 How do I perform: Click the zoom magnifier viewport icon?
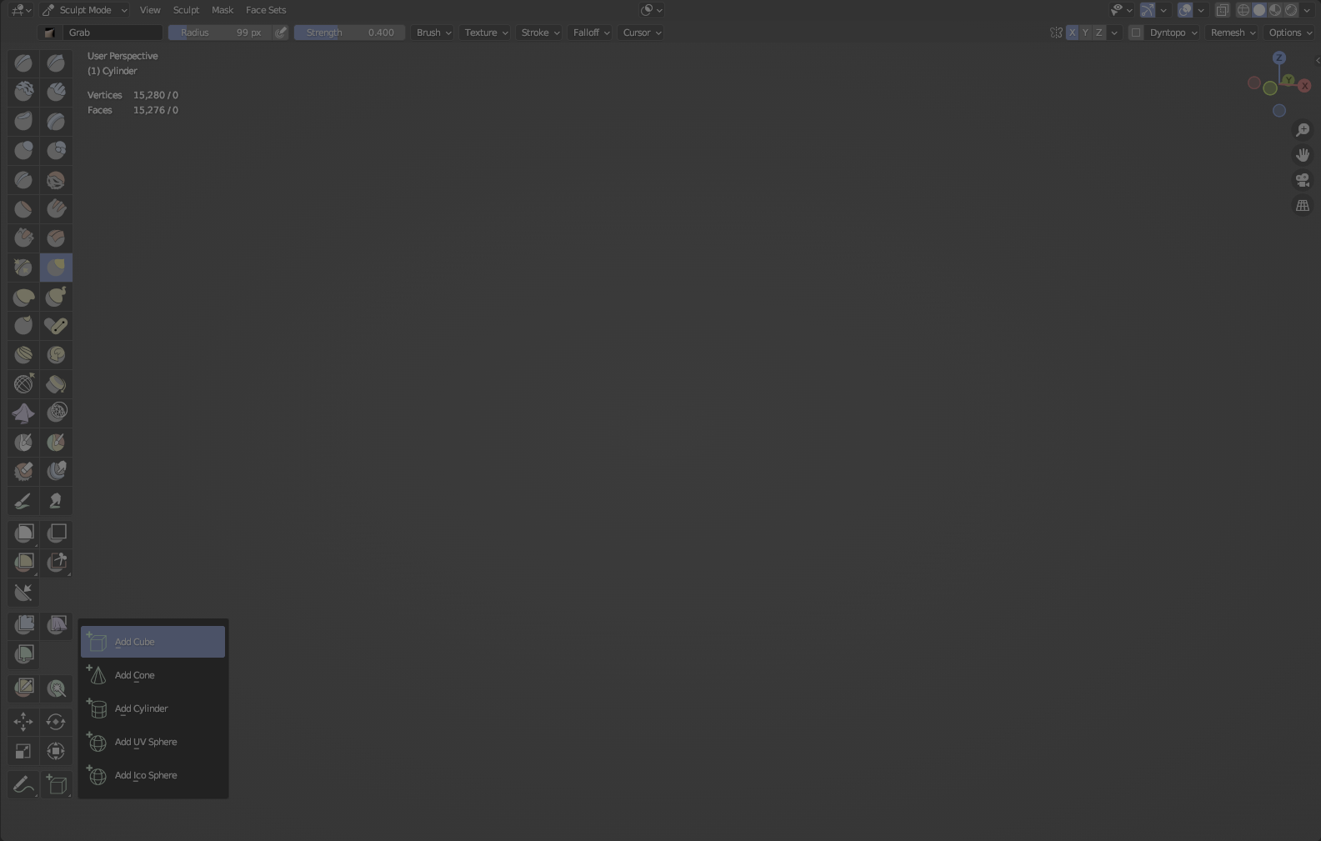[1303, 130]
